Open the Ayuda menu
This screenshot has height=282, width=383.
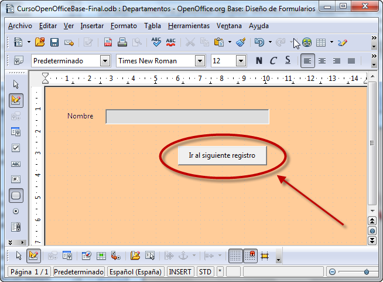(259, 26)
